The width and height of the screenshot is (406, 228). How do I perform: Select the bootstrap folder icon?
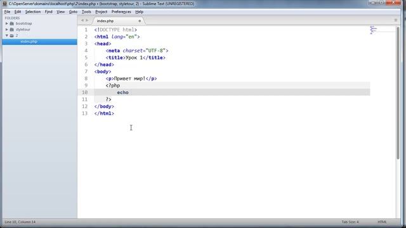point(11,23)
